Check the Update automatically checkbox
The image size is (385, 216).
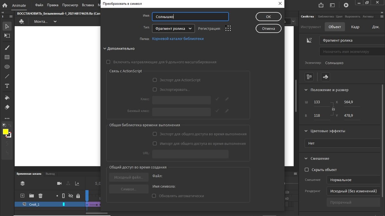click(154, 196)
